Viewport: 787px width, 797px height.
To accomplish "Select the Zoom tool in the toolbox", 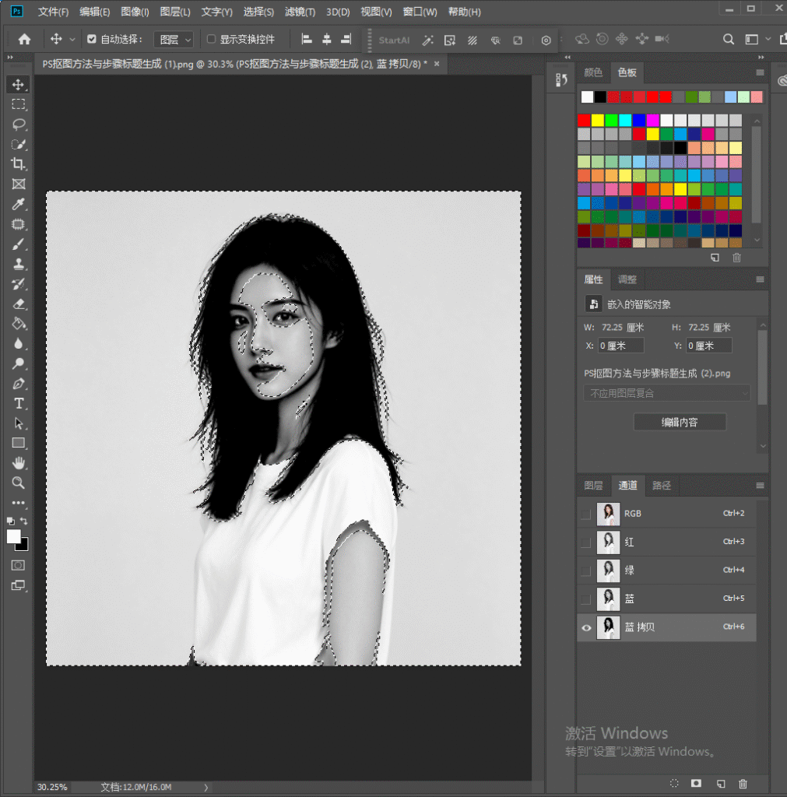I will click(x=19, y=483).
